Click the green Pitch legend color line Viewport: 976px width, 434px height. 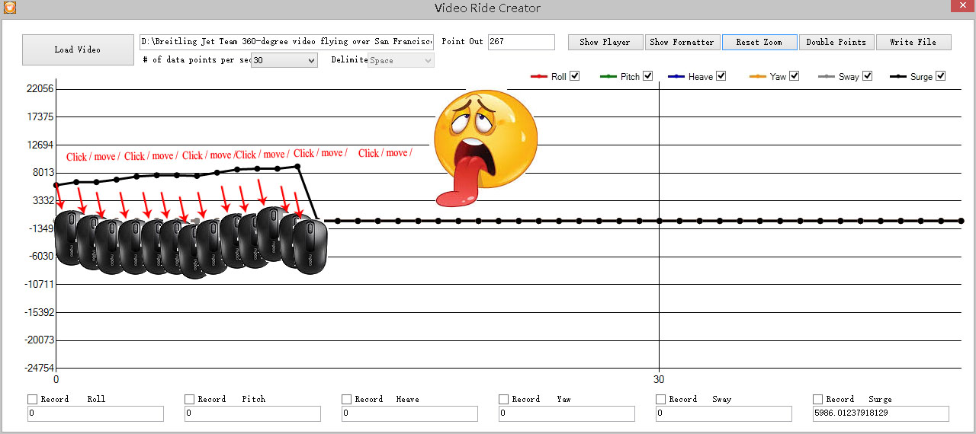click(x=608, y=77)
